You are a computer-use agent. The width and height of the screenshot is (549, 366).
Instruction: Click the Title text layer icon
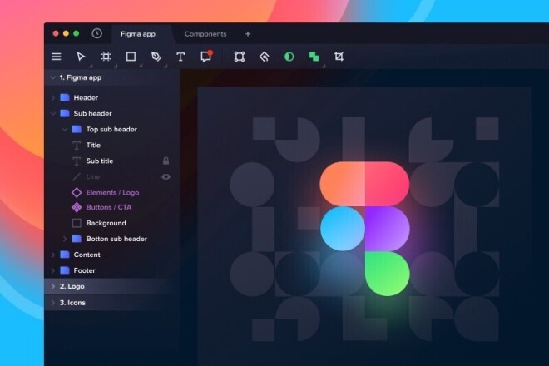click(77, 145)
